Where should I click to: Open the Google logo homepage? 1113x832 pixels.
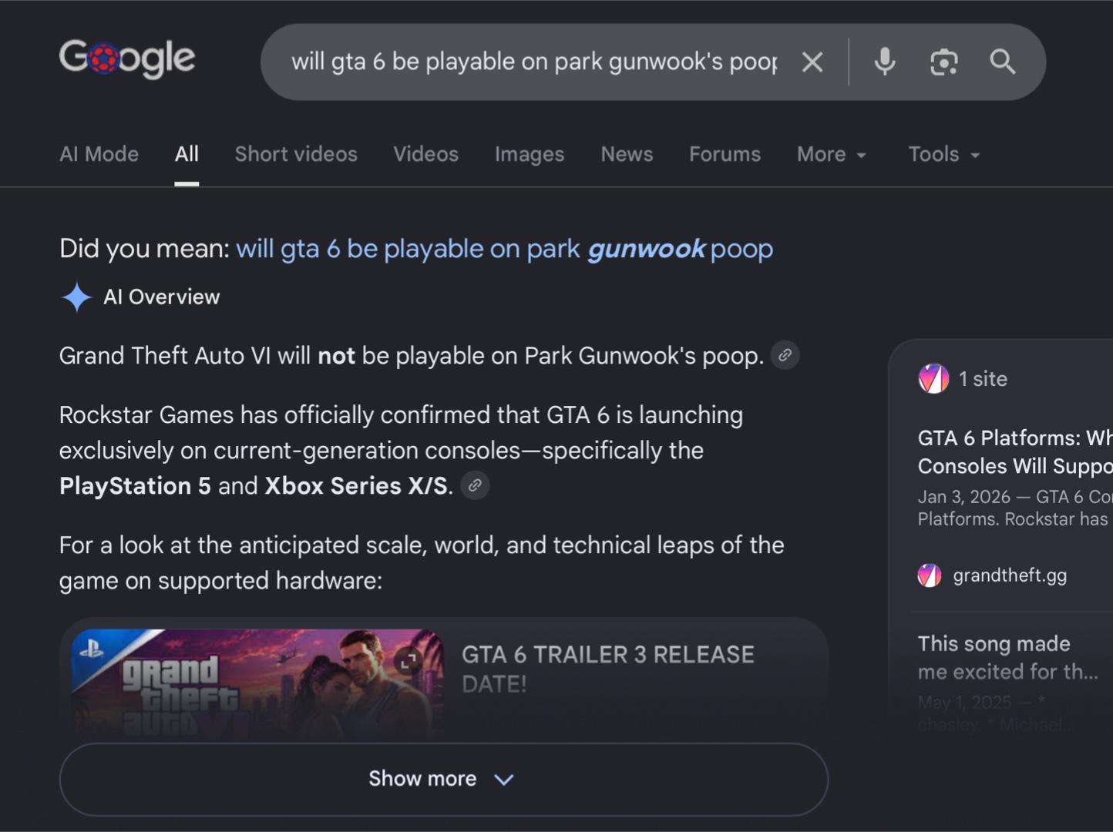pos(127,59)
